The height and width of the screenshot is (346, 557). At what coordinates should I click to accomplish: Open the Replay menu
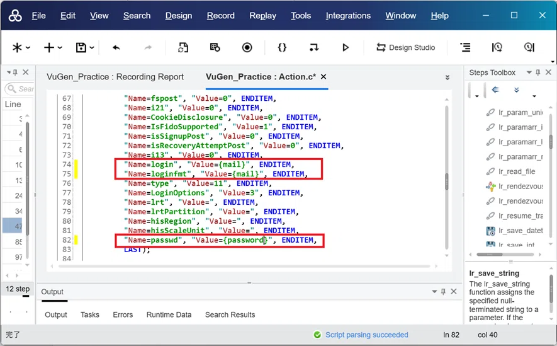(x=263, y=16)
